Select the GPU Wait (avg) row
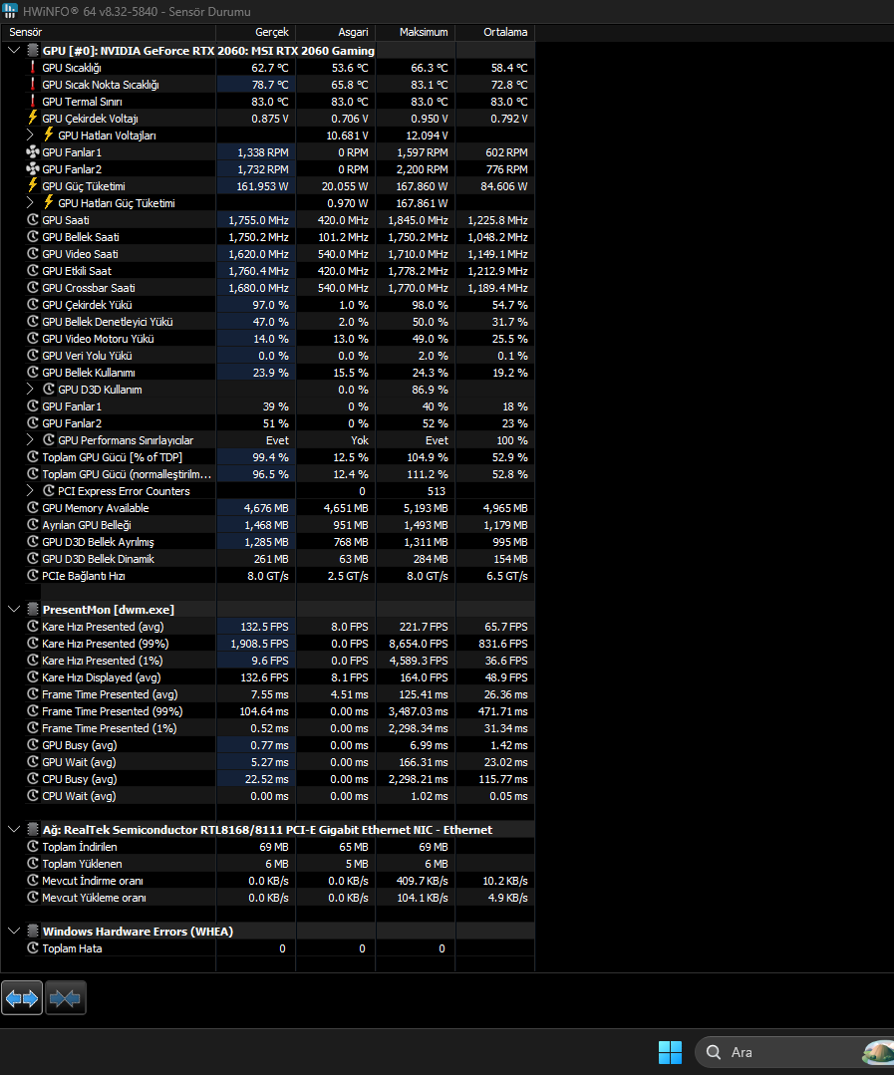 [x=267, y=762]
